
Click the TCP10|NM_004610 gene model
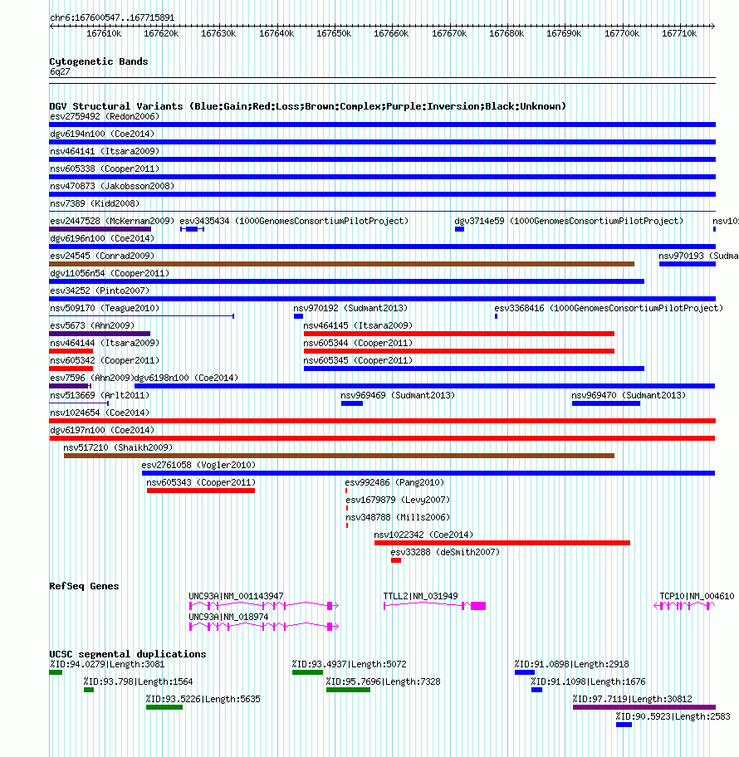(x=684, y=605)
